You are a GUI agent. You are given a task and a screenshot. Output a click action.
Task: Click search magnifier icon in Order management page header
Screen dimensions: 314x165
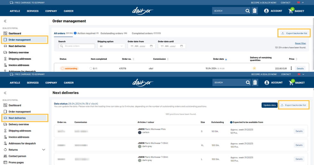coord(247,11)
